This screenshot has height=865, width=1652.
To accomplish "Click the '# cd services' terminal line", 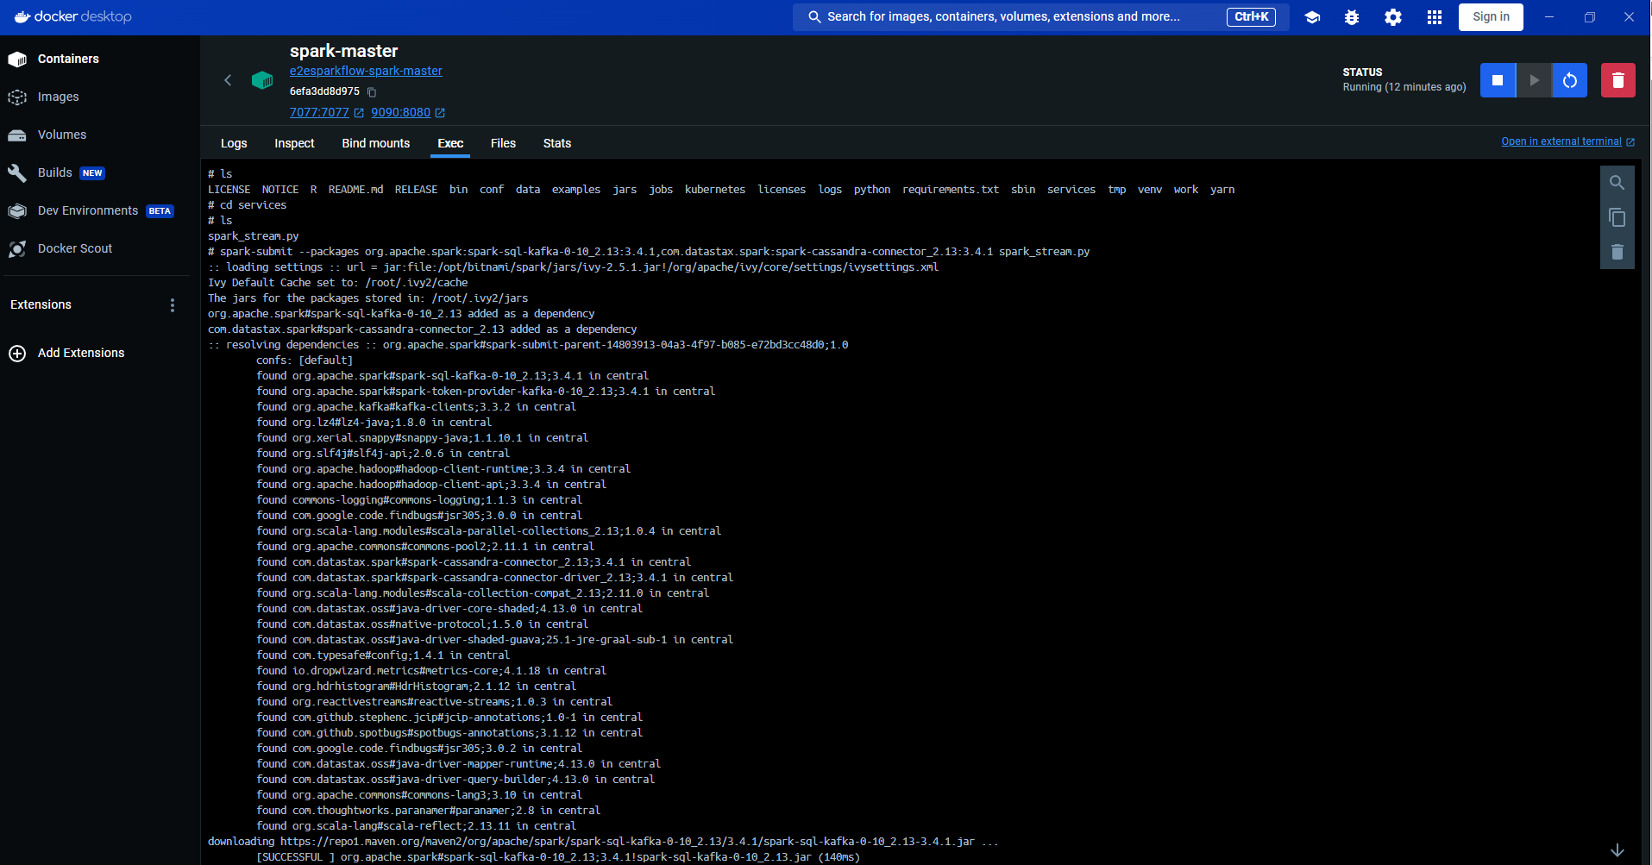I will (247, 205).
